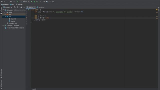
Task: Navigate forward with the right arrow
Action: click(x=14, y=1)
